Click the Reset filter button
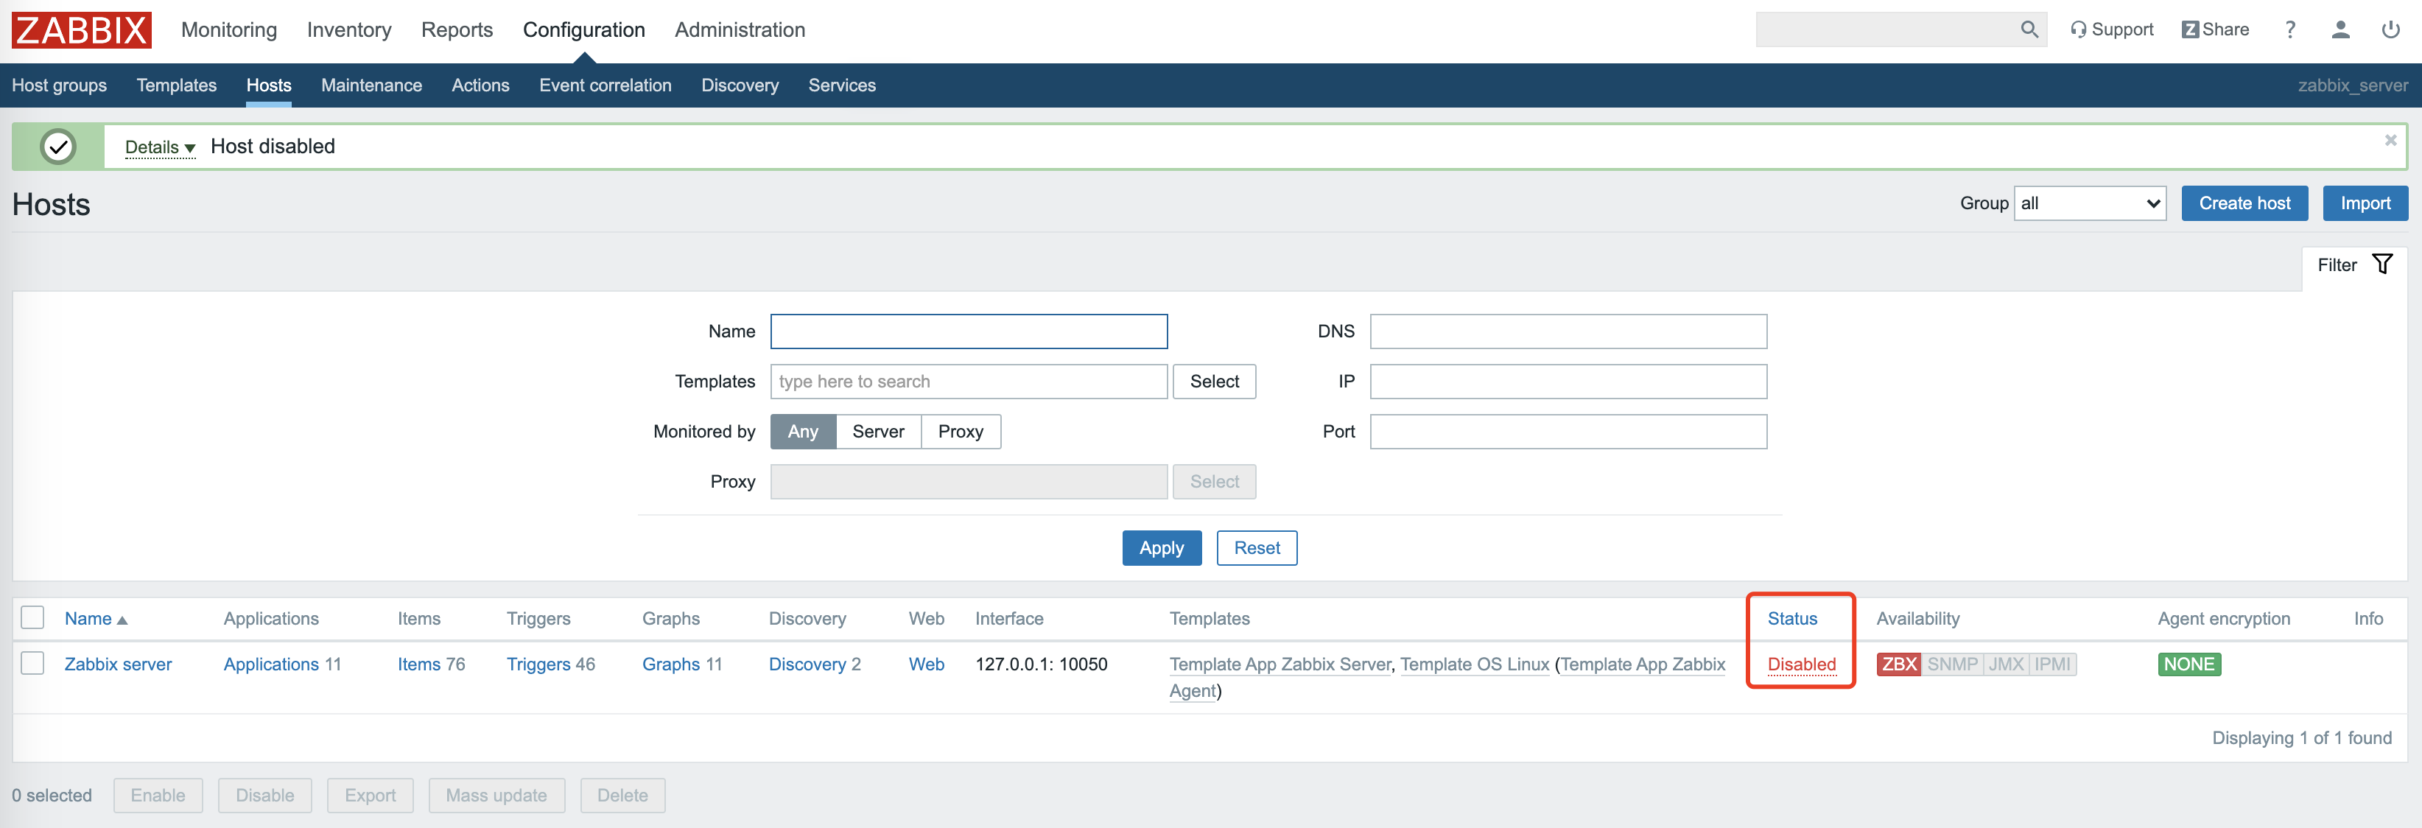2422x828 pixels. [1257, 548]
